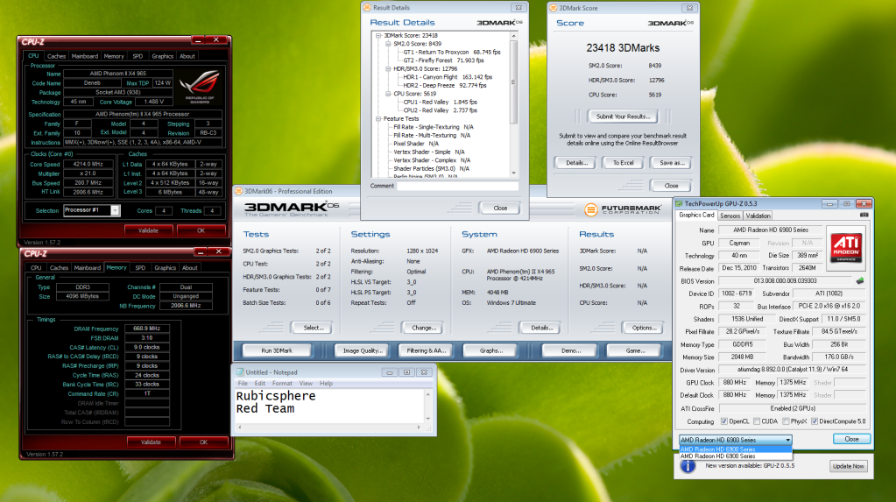The image size is (896, 502).
Task: Click the blue info icon in GPU-Z
Action: pos(688,465)
